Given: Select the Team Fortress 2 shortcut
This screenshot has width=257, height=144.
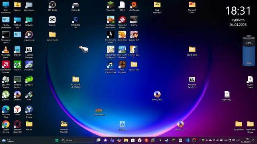Looking at the screenshot, I should 122,67.
